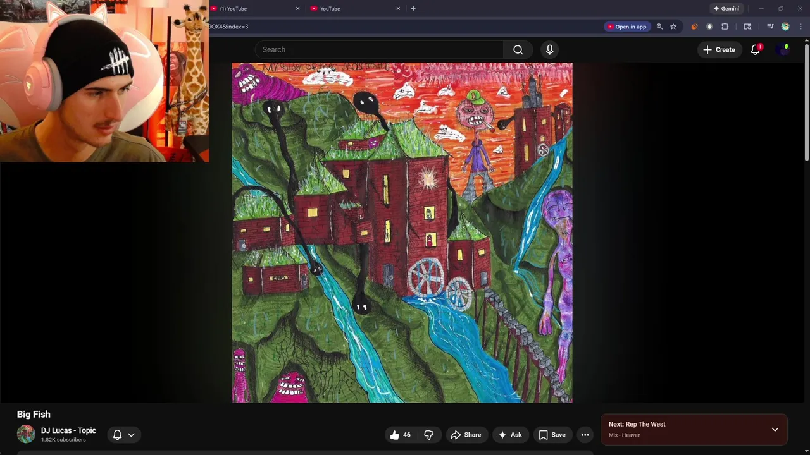Open Extensions puzzle piece menu
810x455 pixels.
coord(725,27)
